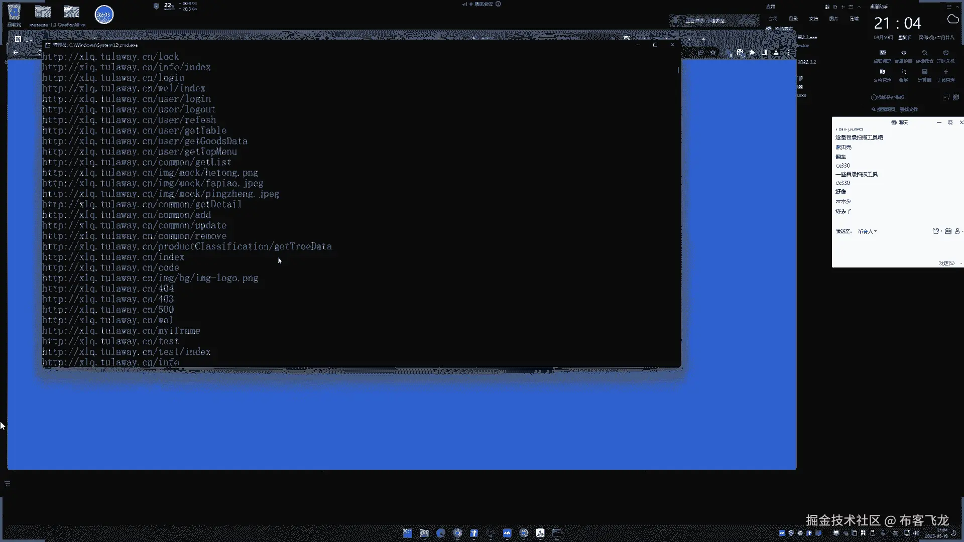Open Edge browser from the taskbar

pos(441,533)
